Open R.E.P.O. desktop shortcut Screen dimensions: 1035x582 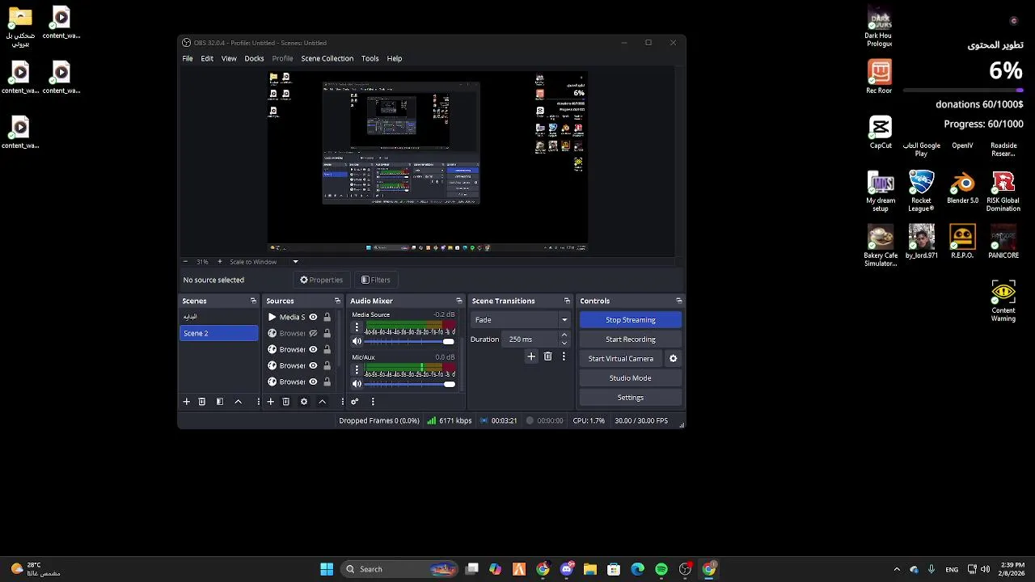962,242
